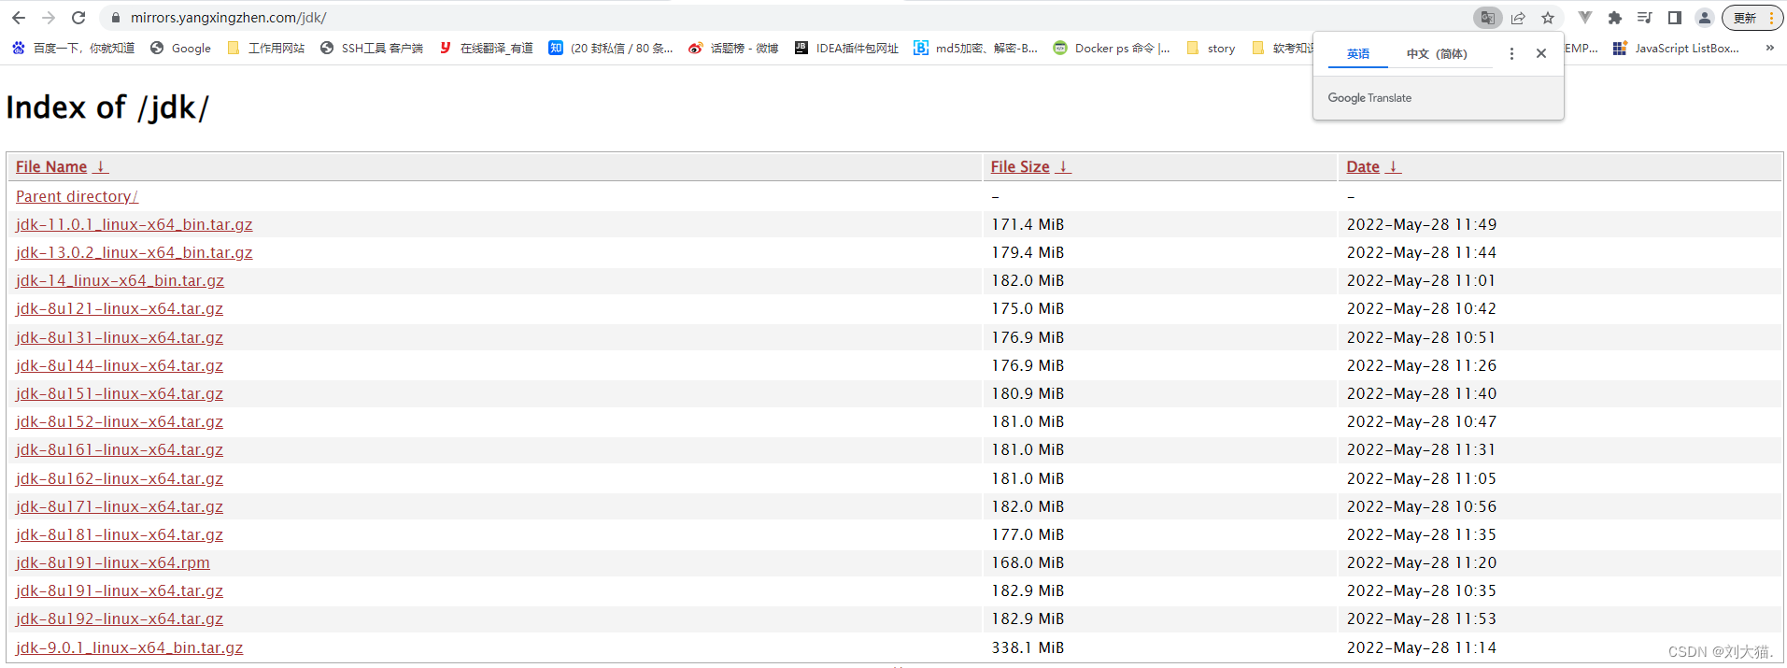Select the date 2022-May-28 11:49
Screen dimensions: 1787x668
click(1422, 224)
